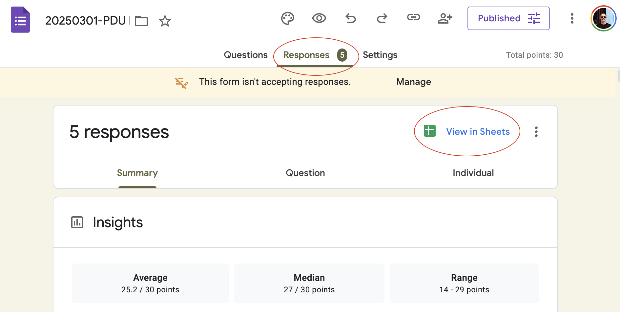Viewport: 620px width, 312px height.
Task: Switch to the Questions tab
Action: coord(246,55)
